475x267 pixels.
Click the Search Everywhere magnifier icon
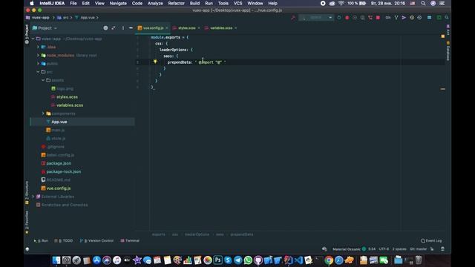click(447, 18)
